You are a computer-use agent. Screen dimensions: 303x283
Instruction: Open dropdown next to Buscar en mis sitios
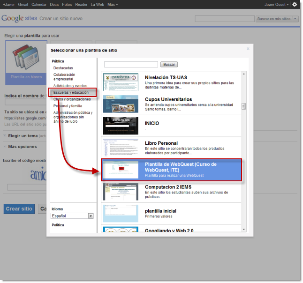[x=295, y=19]
